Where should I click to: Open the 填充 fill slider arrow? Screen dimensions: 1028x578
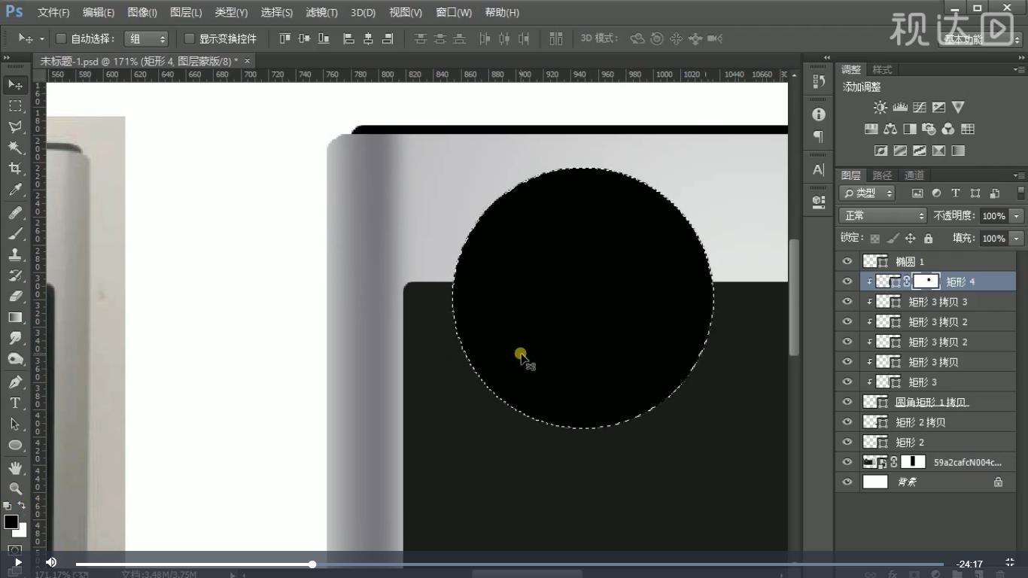click(x=1017, y=239)
